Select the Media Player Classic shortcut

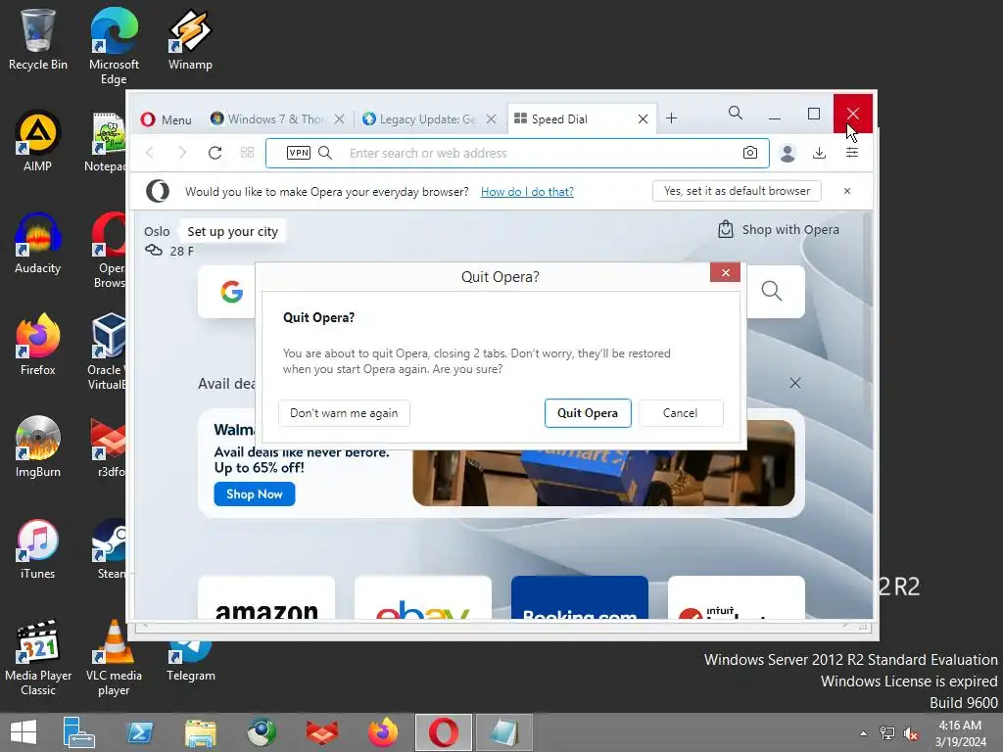[x=38, y=658]
